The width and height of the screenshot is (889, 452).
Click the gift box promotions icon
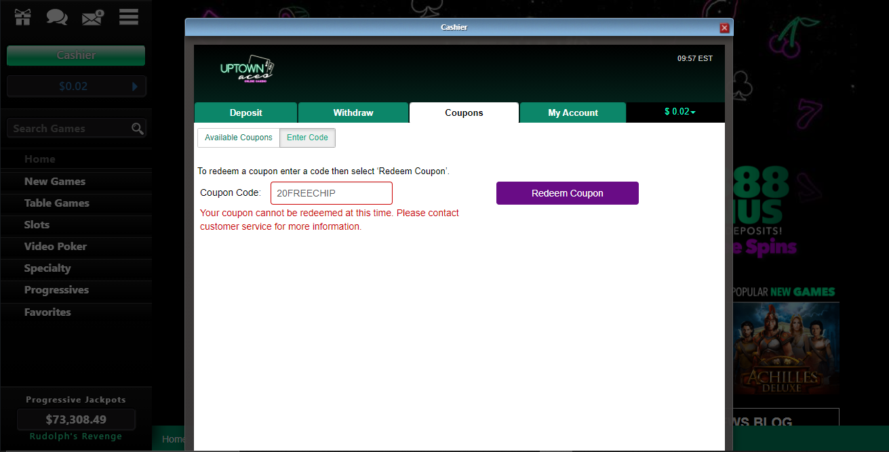click(23, 17)
